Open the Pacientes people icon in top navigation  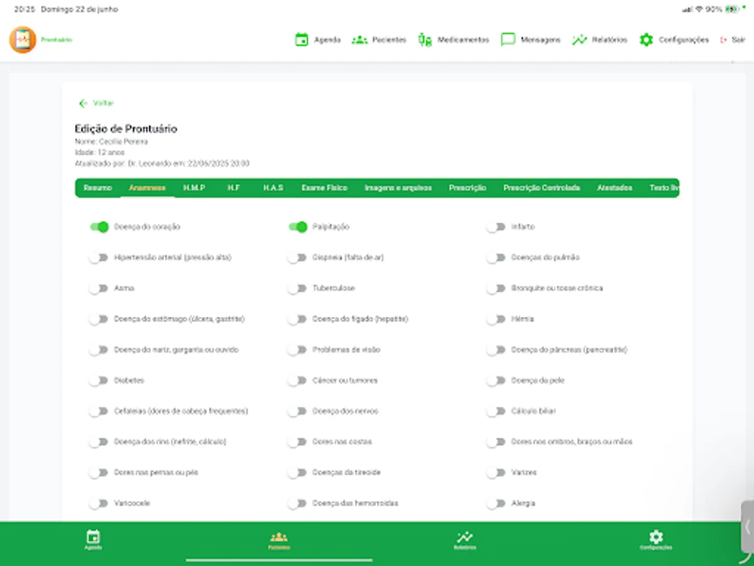click(359, 40)
